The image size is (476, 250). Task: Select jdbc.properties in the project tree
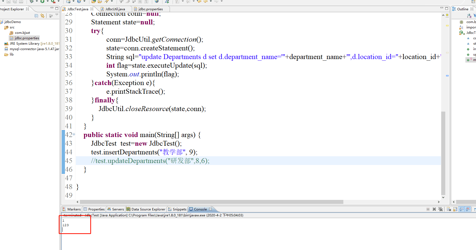[24, 38]
